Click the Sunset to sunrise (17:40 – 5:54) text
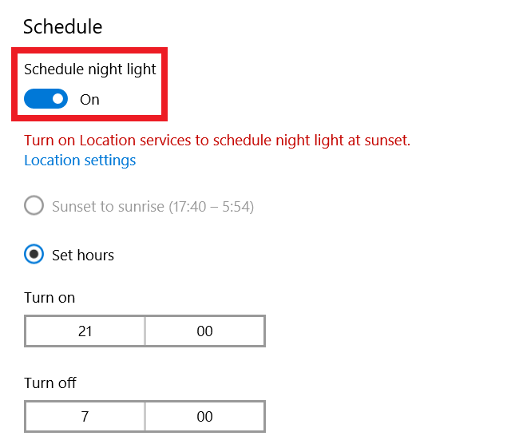This screenshot has width=507, height=444. click(152, 207)
